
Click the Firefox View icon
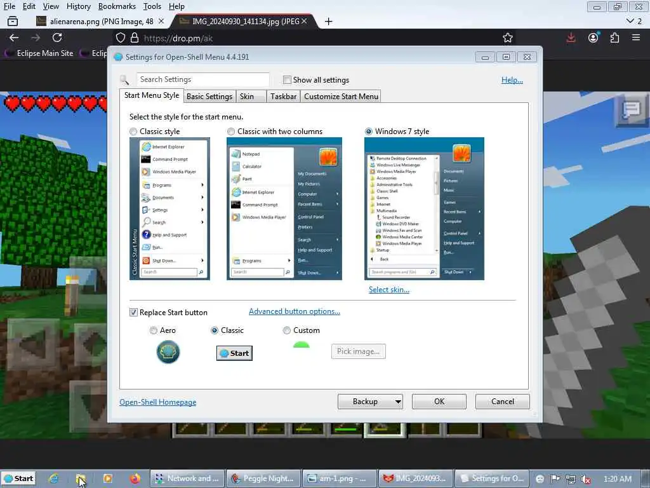pos(13,21)
